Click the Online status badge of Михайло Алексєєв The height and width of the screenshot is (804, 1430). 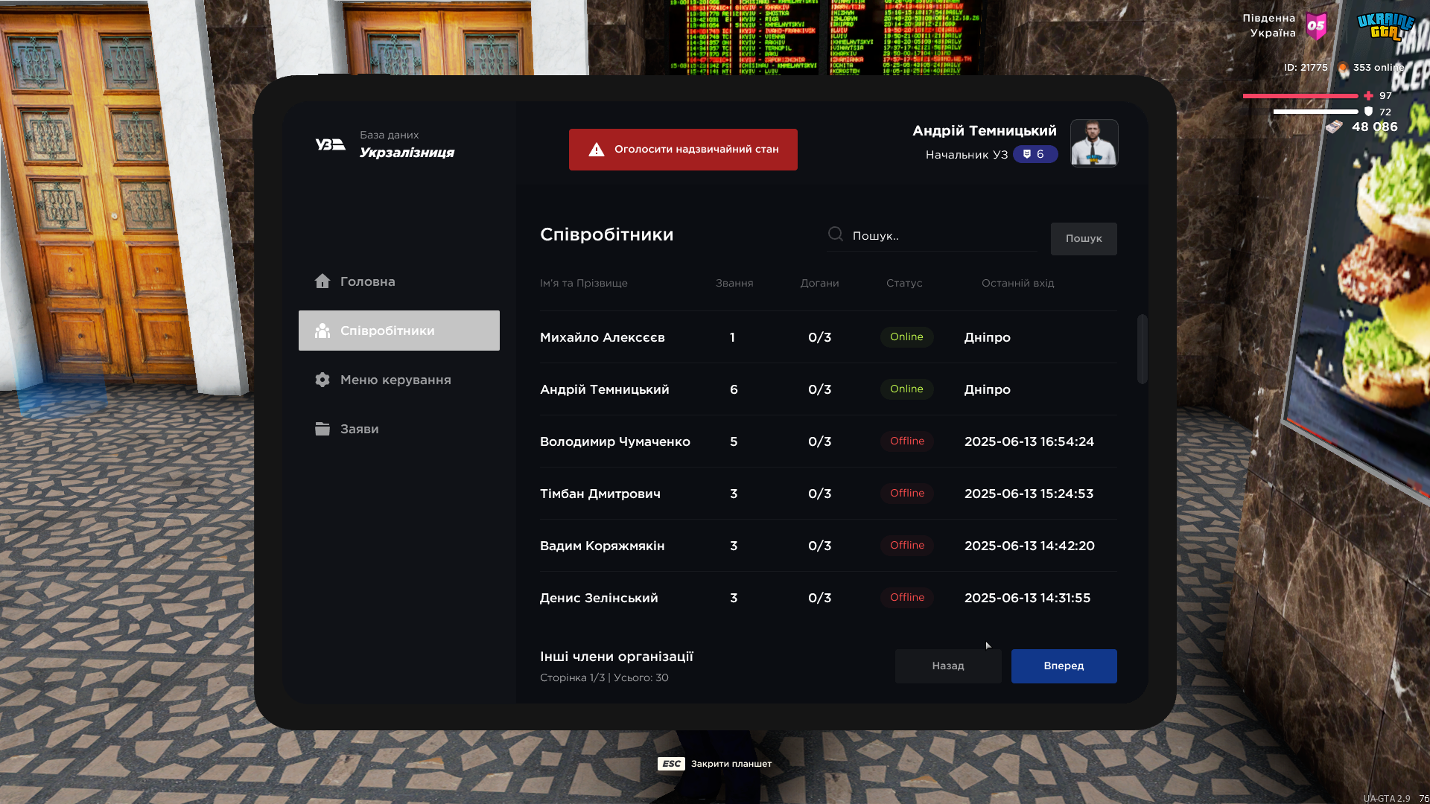pos(906,337)
